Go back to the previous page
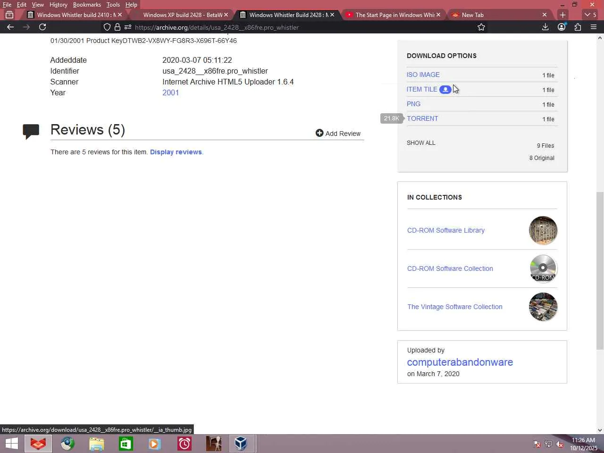Image resolution: width=604 pixels, height=453 pixels. tap(10, 27)
